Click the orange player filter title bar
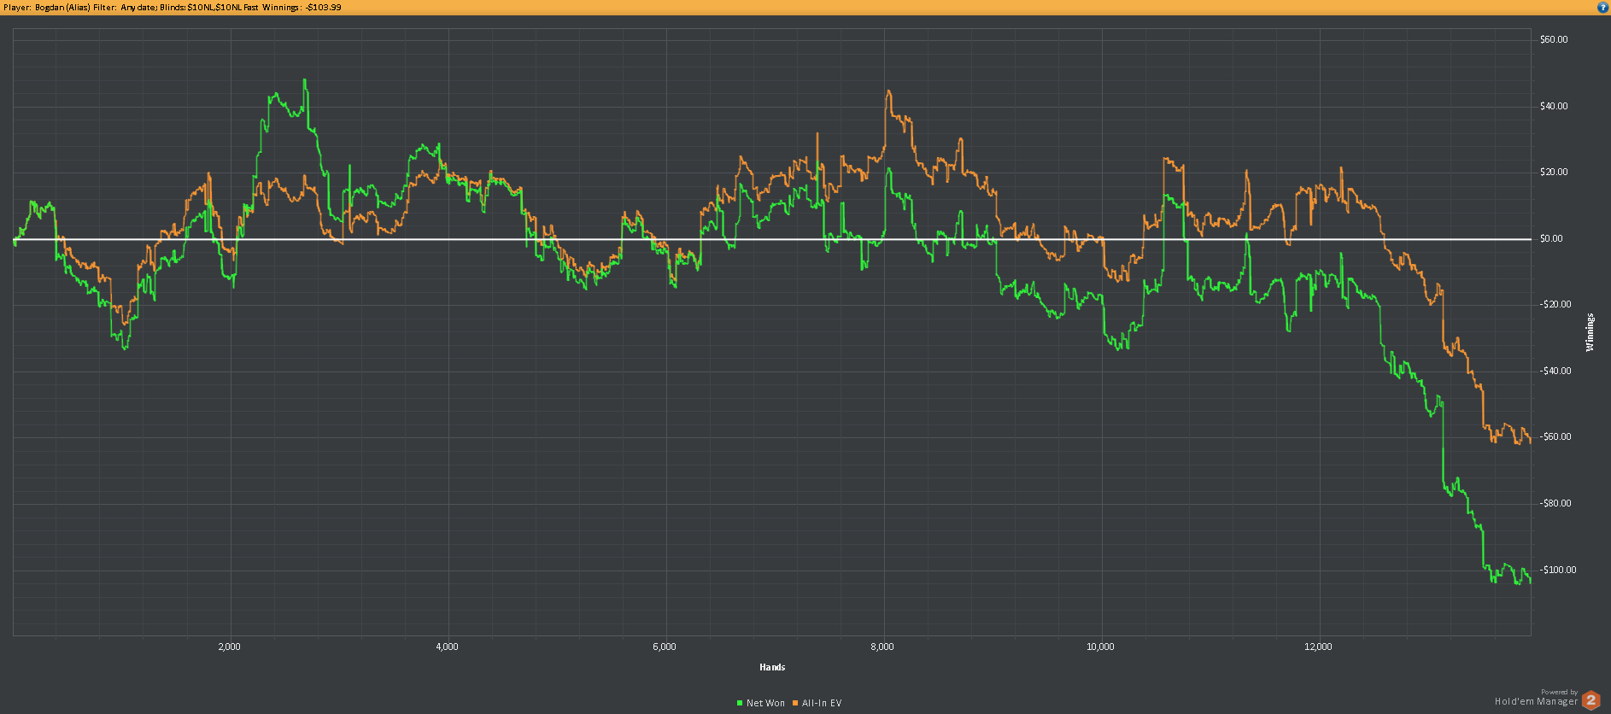The image size is (1611, 714). 805,7
